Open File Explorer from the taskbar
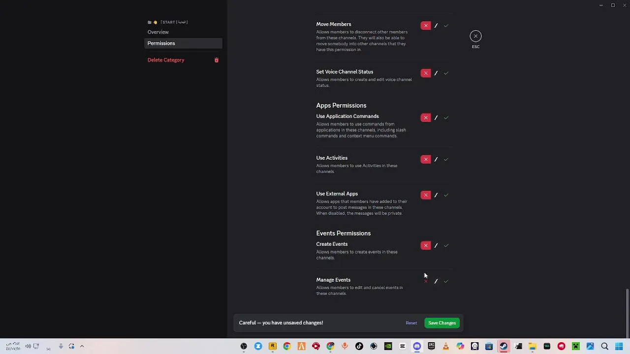630x354 pixels. 533,347
